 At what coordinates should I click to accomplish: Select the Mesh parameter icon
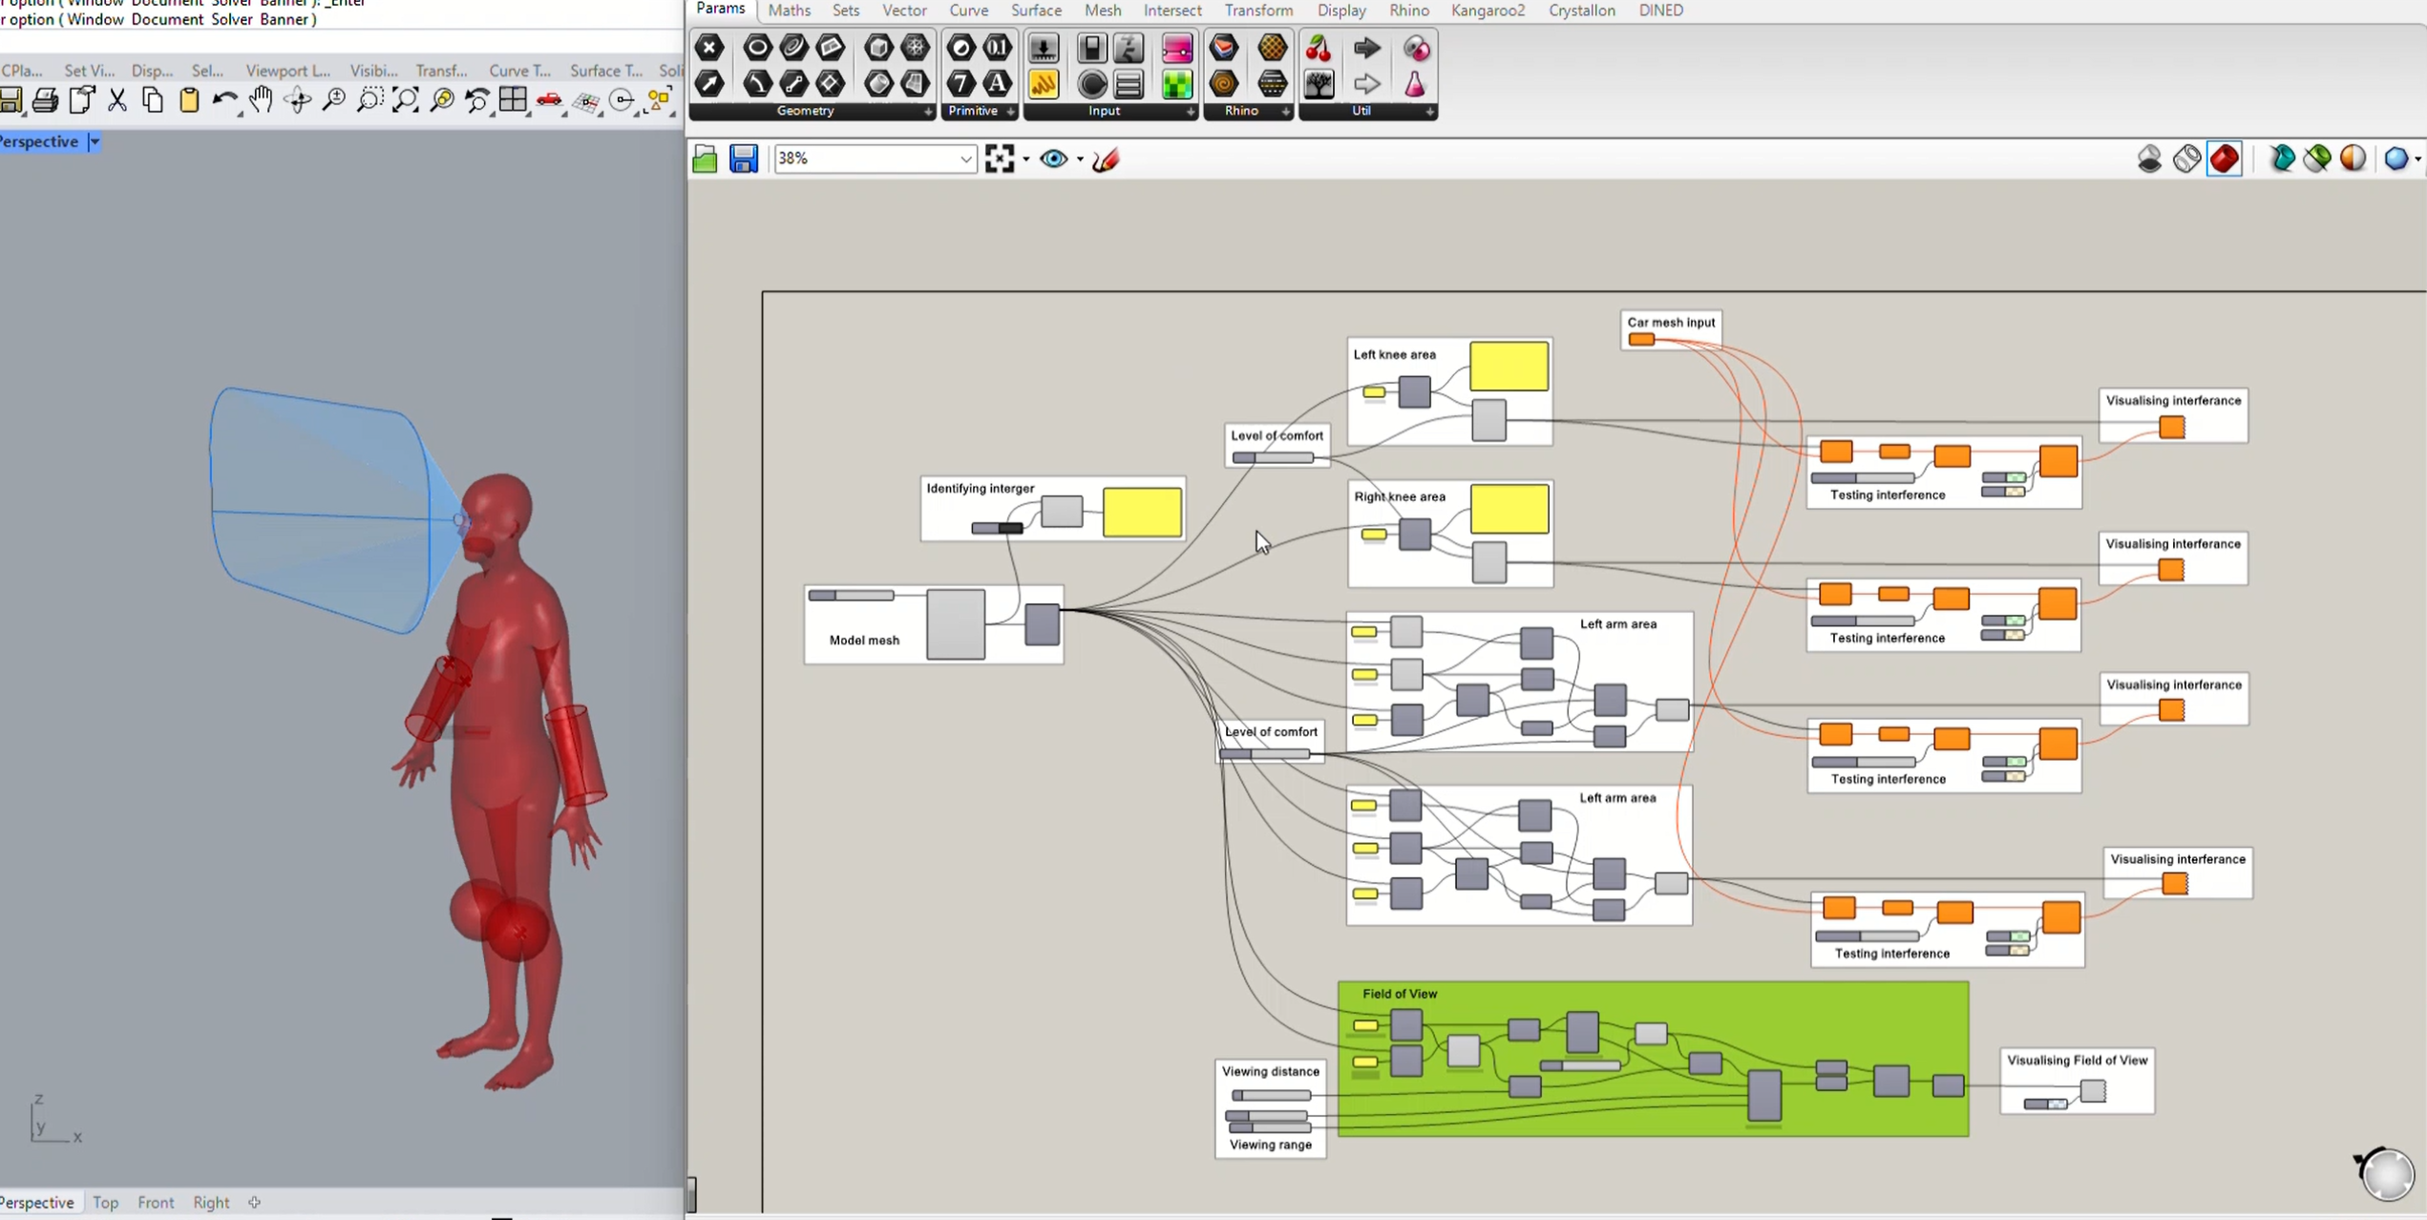[915, 48]
